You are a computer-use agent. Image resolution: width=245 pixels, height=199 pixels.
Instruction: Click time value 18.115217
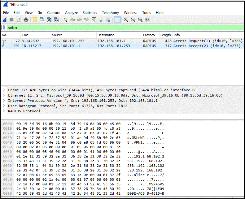click(31, 46)
